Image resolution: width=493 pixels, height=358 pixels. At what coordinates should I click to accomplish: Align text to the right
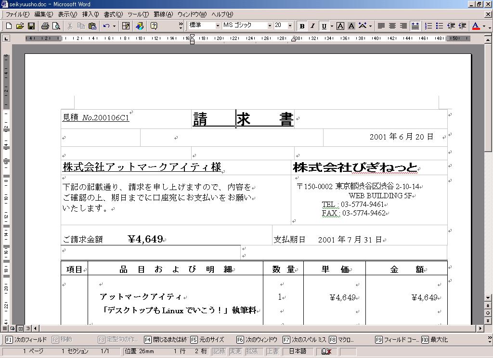click(x=404, y=26)
